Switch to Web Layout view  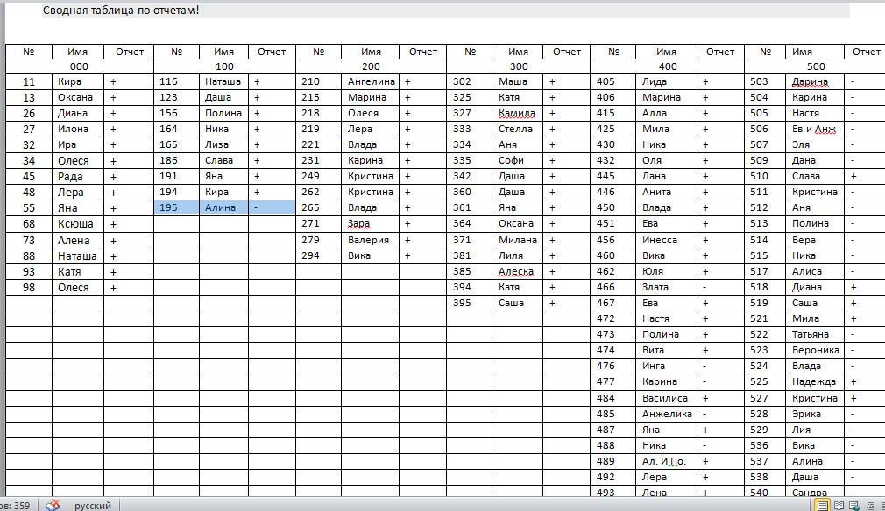tap(853, 506)
